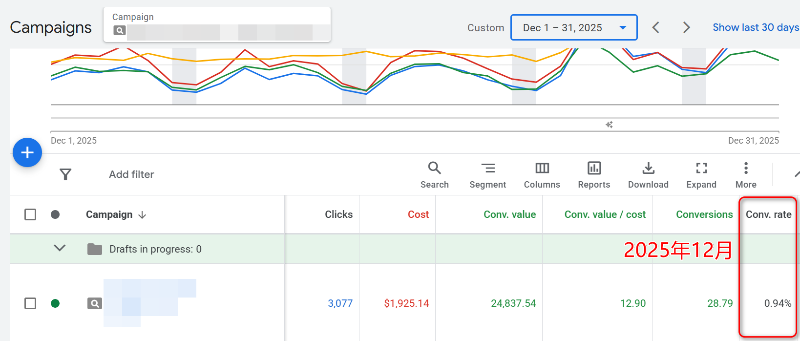Open the Dec 1 – 31, 2025 date dropdown
The image size is (800, 341).
tap(574, 27)
